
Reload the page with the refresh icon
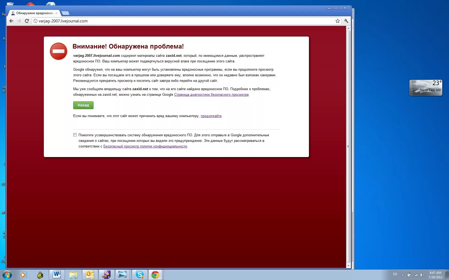(x=27, y=21)
